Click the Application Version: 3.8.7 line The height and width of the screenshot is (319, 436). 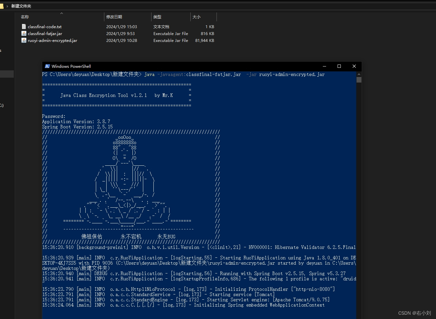coord(76,122)
